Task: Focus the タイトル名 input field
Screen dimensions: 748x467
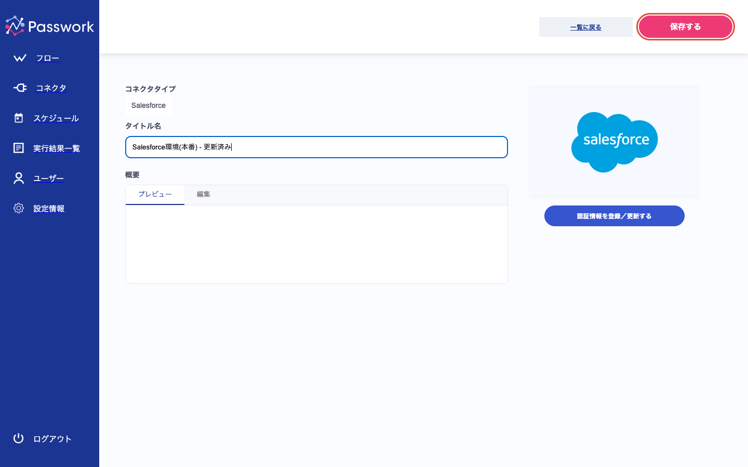Action: [316, 147]
